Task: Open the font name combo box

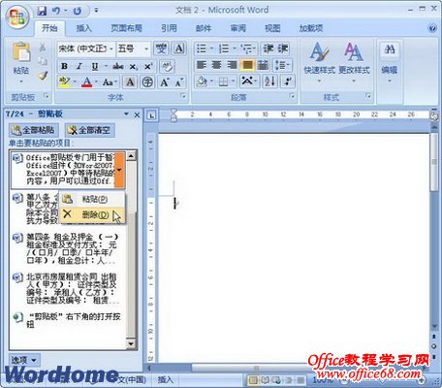Action: 86,48
